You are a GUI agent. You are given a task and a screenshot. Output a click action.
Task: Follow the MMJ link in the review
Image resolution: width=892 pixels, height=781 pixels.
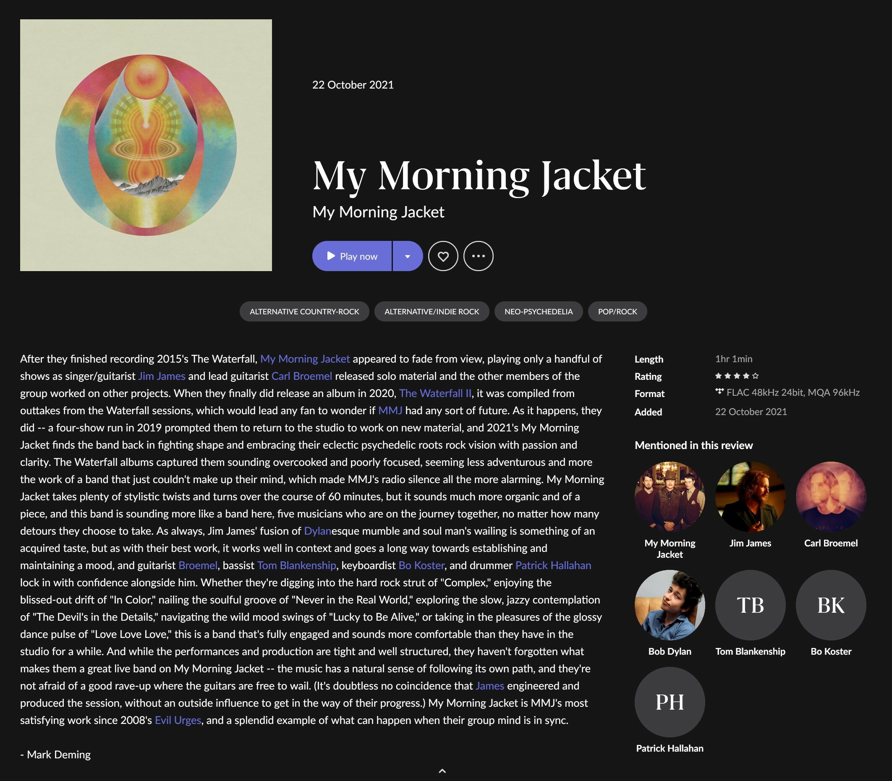[390, 410]
